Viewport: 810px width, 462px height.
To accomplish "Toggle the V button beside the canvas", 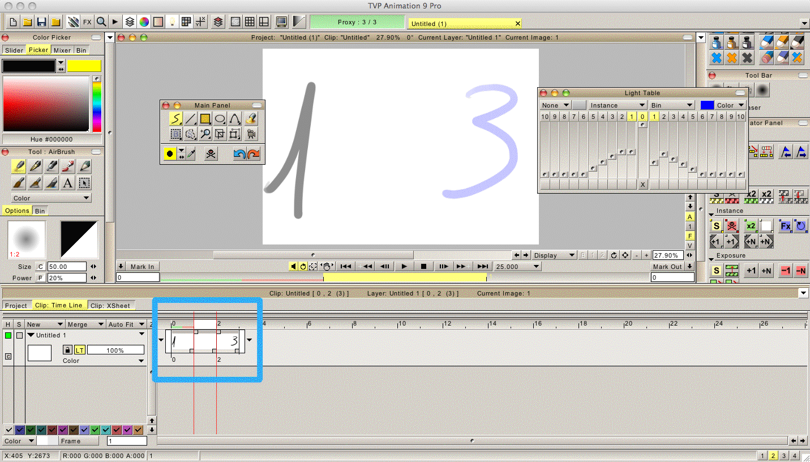I will [x=690, y=246].
